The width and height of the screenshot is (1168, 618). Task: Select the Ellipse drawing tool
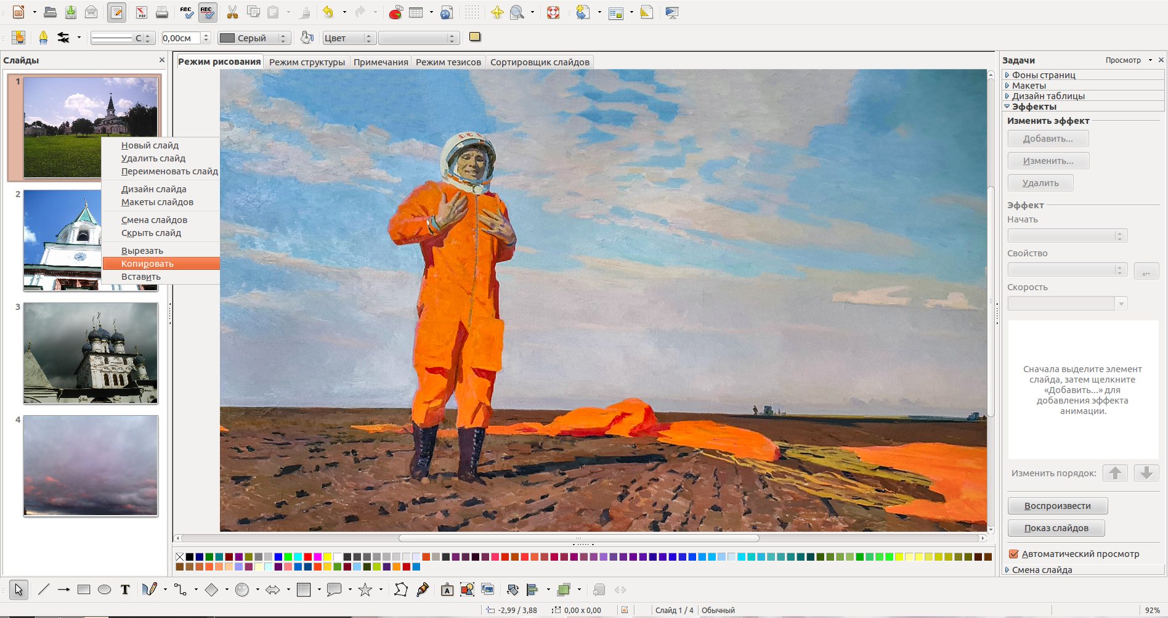point(105,590)
